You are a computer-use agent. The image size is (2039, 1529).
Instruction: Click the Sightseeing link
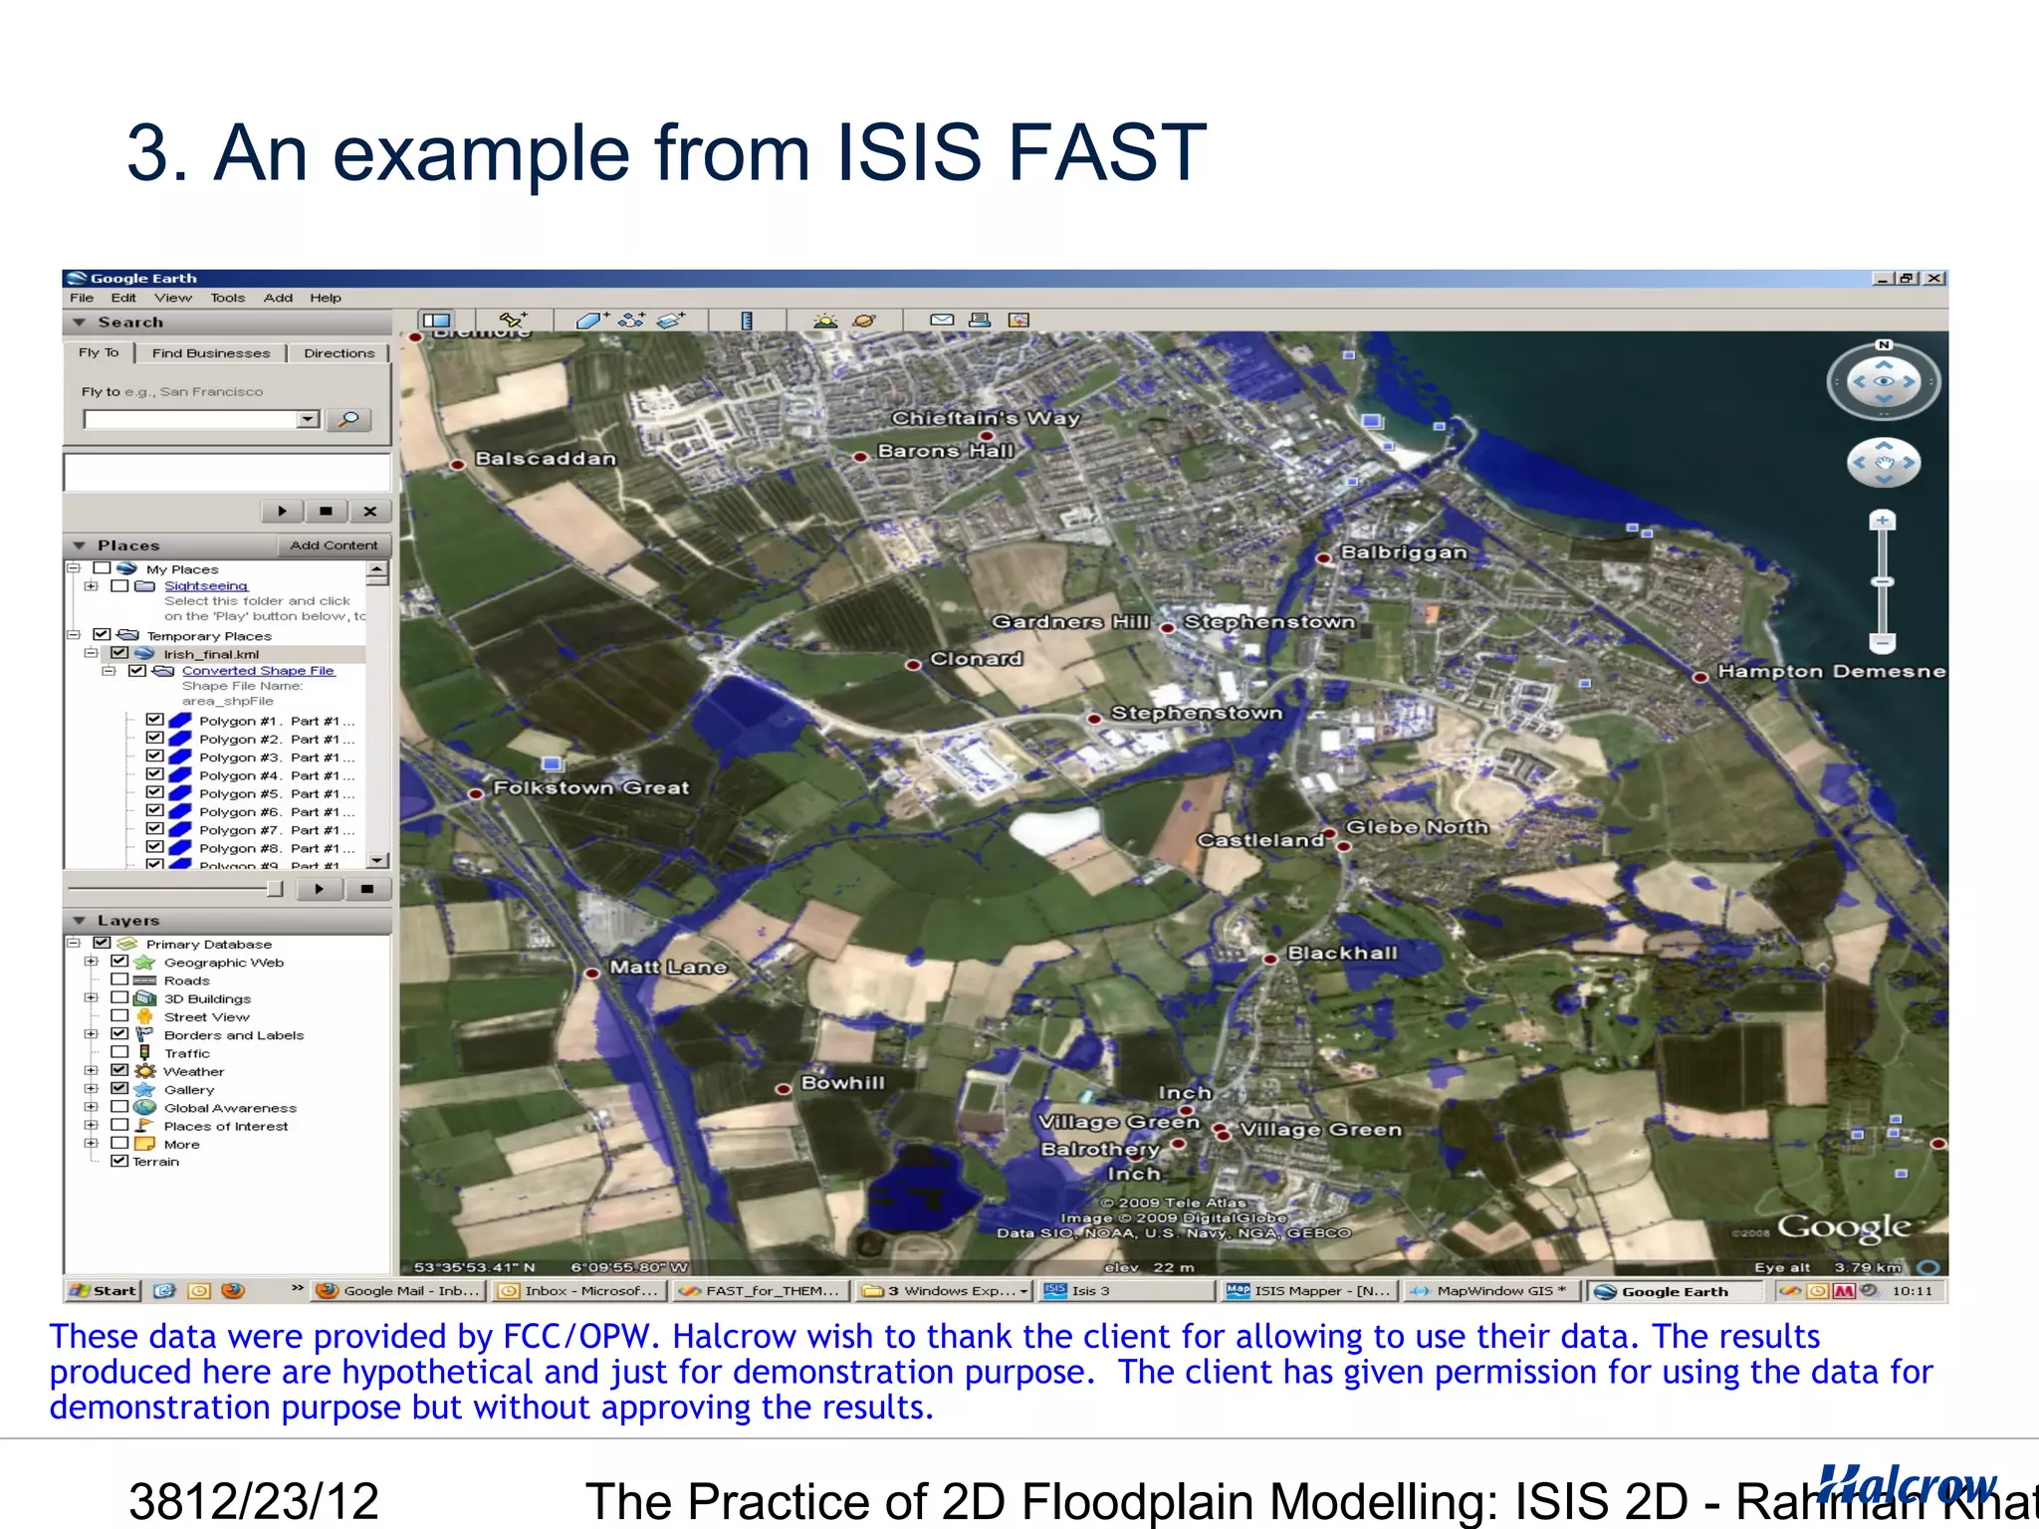[206, 586]
